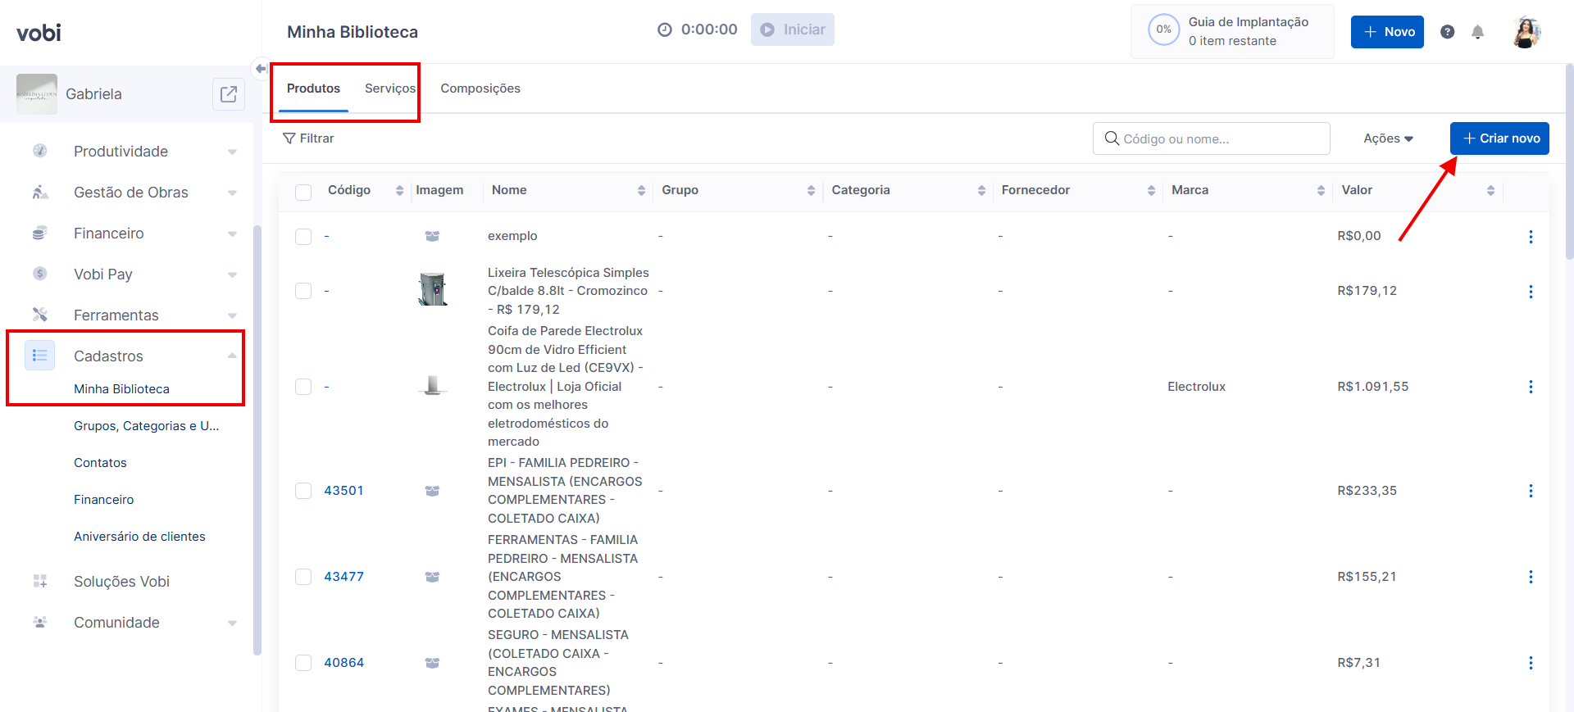The image size is (1574, 712).
Task: Open product code link 40864
Action: coord(343,663)
